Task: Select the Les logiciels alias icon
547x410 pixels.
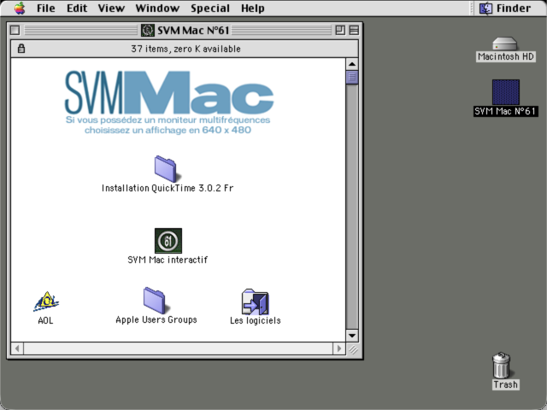Action: [x=255, y=302]
